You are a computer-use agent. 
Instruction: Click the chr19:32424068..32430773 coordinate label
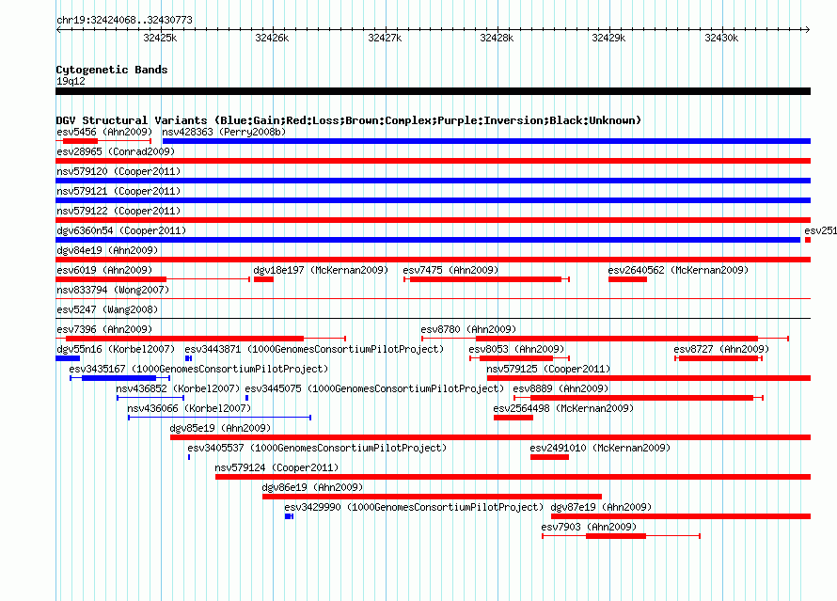click(x=124, y=20)
